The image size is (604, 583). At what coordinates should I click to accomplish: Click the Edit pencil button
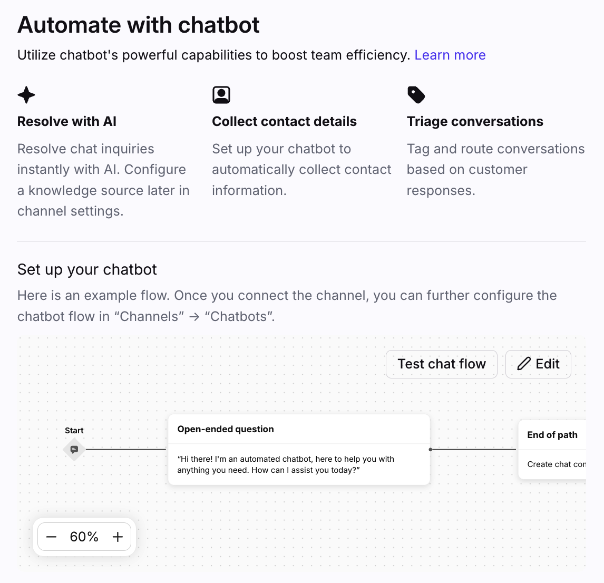(538, 364)
